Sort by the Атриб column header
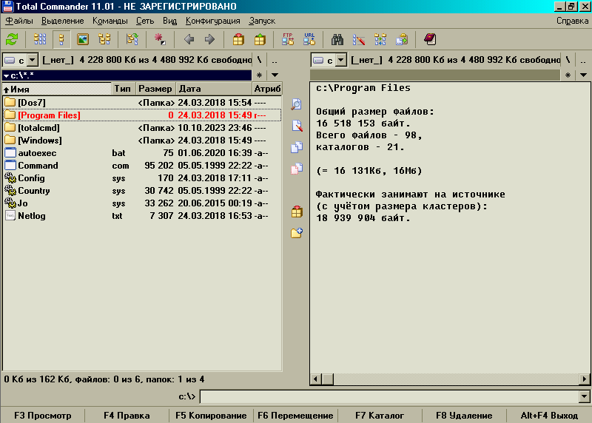The height and width of the screenshot is (423, 592). point(267,89)
